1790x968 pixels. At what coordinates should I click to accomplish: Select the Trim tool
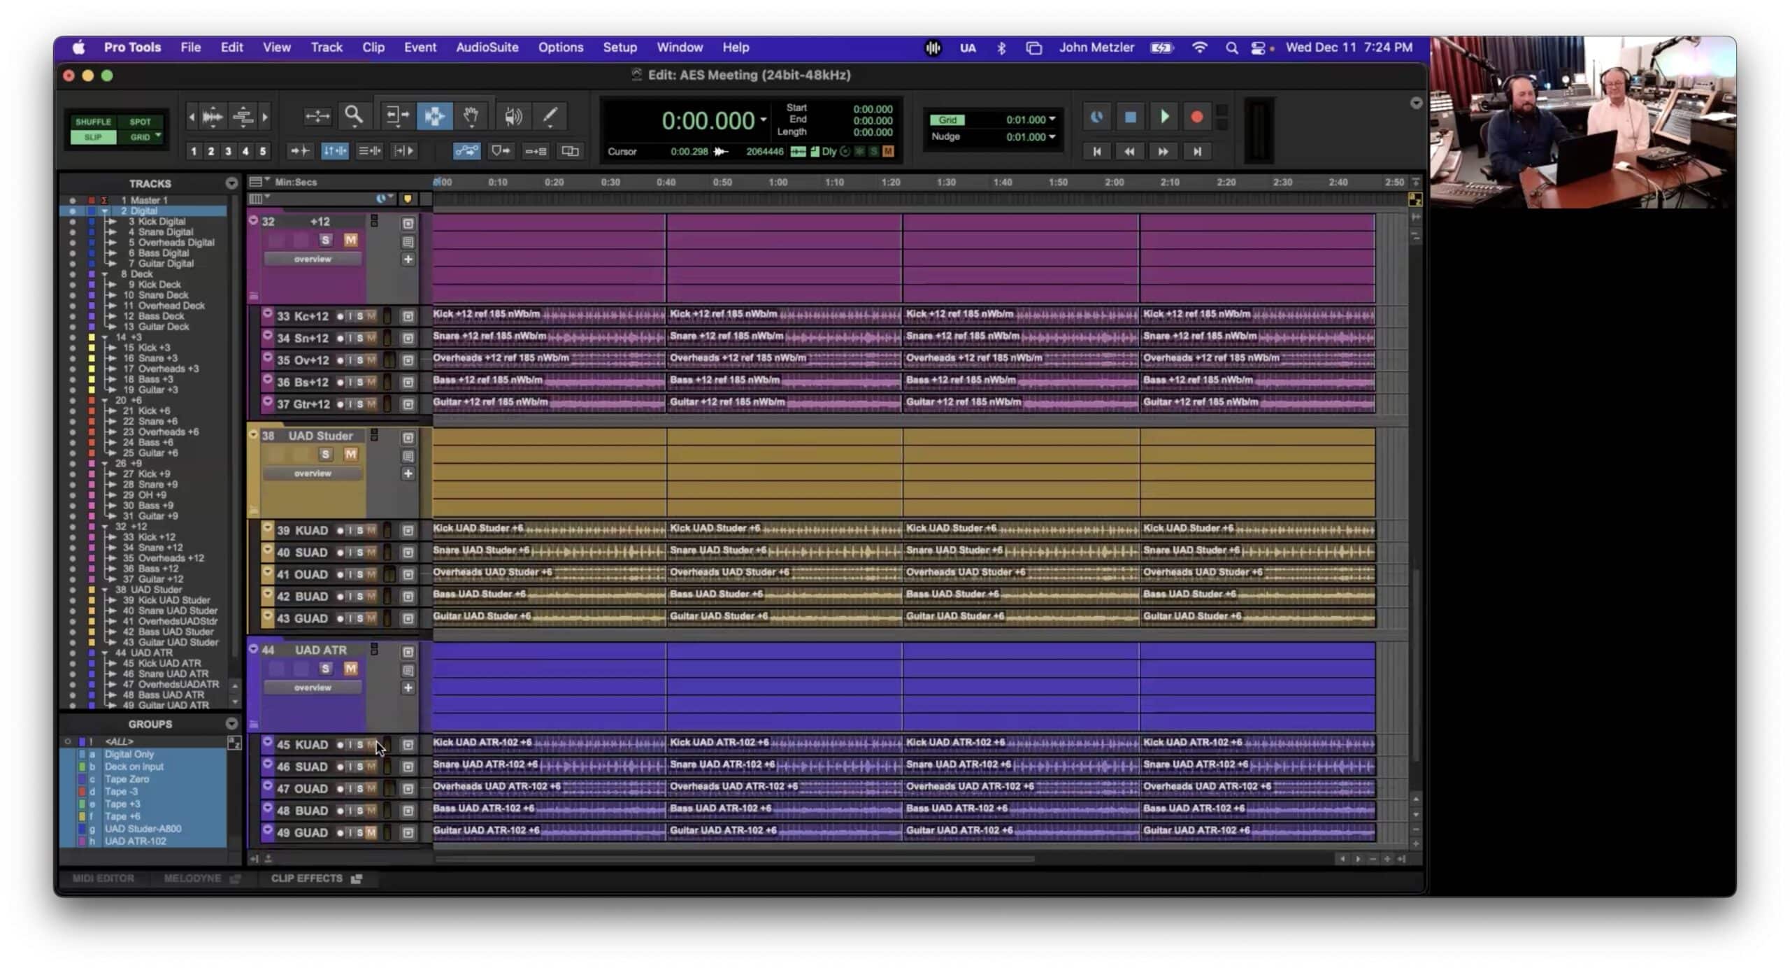(x=397, y=116)
